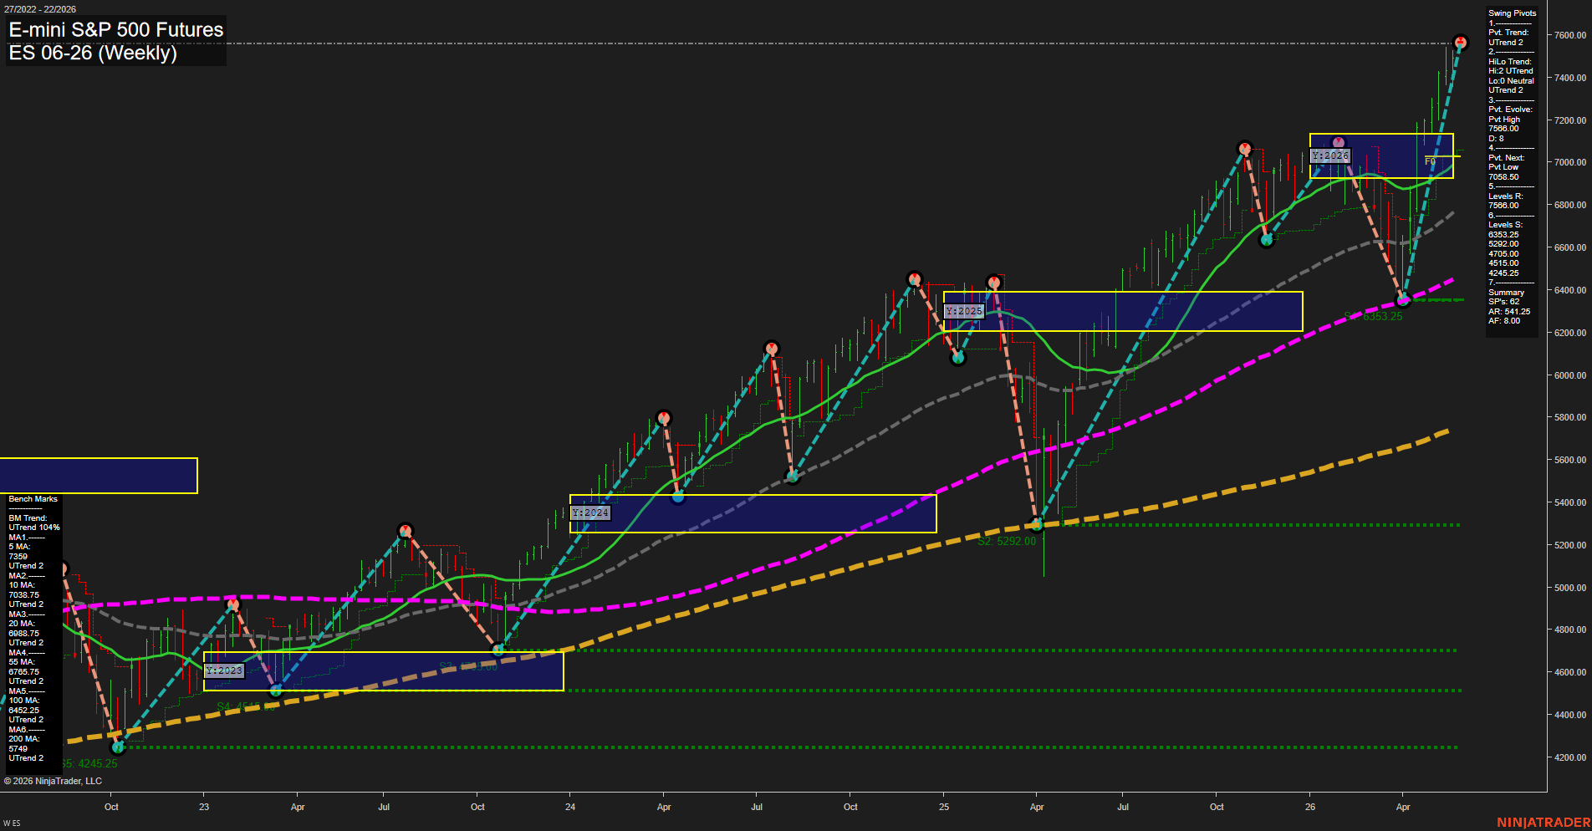Click the Pvt. Next: label

(1506, 158)
